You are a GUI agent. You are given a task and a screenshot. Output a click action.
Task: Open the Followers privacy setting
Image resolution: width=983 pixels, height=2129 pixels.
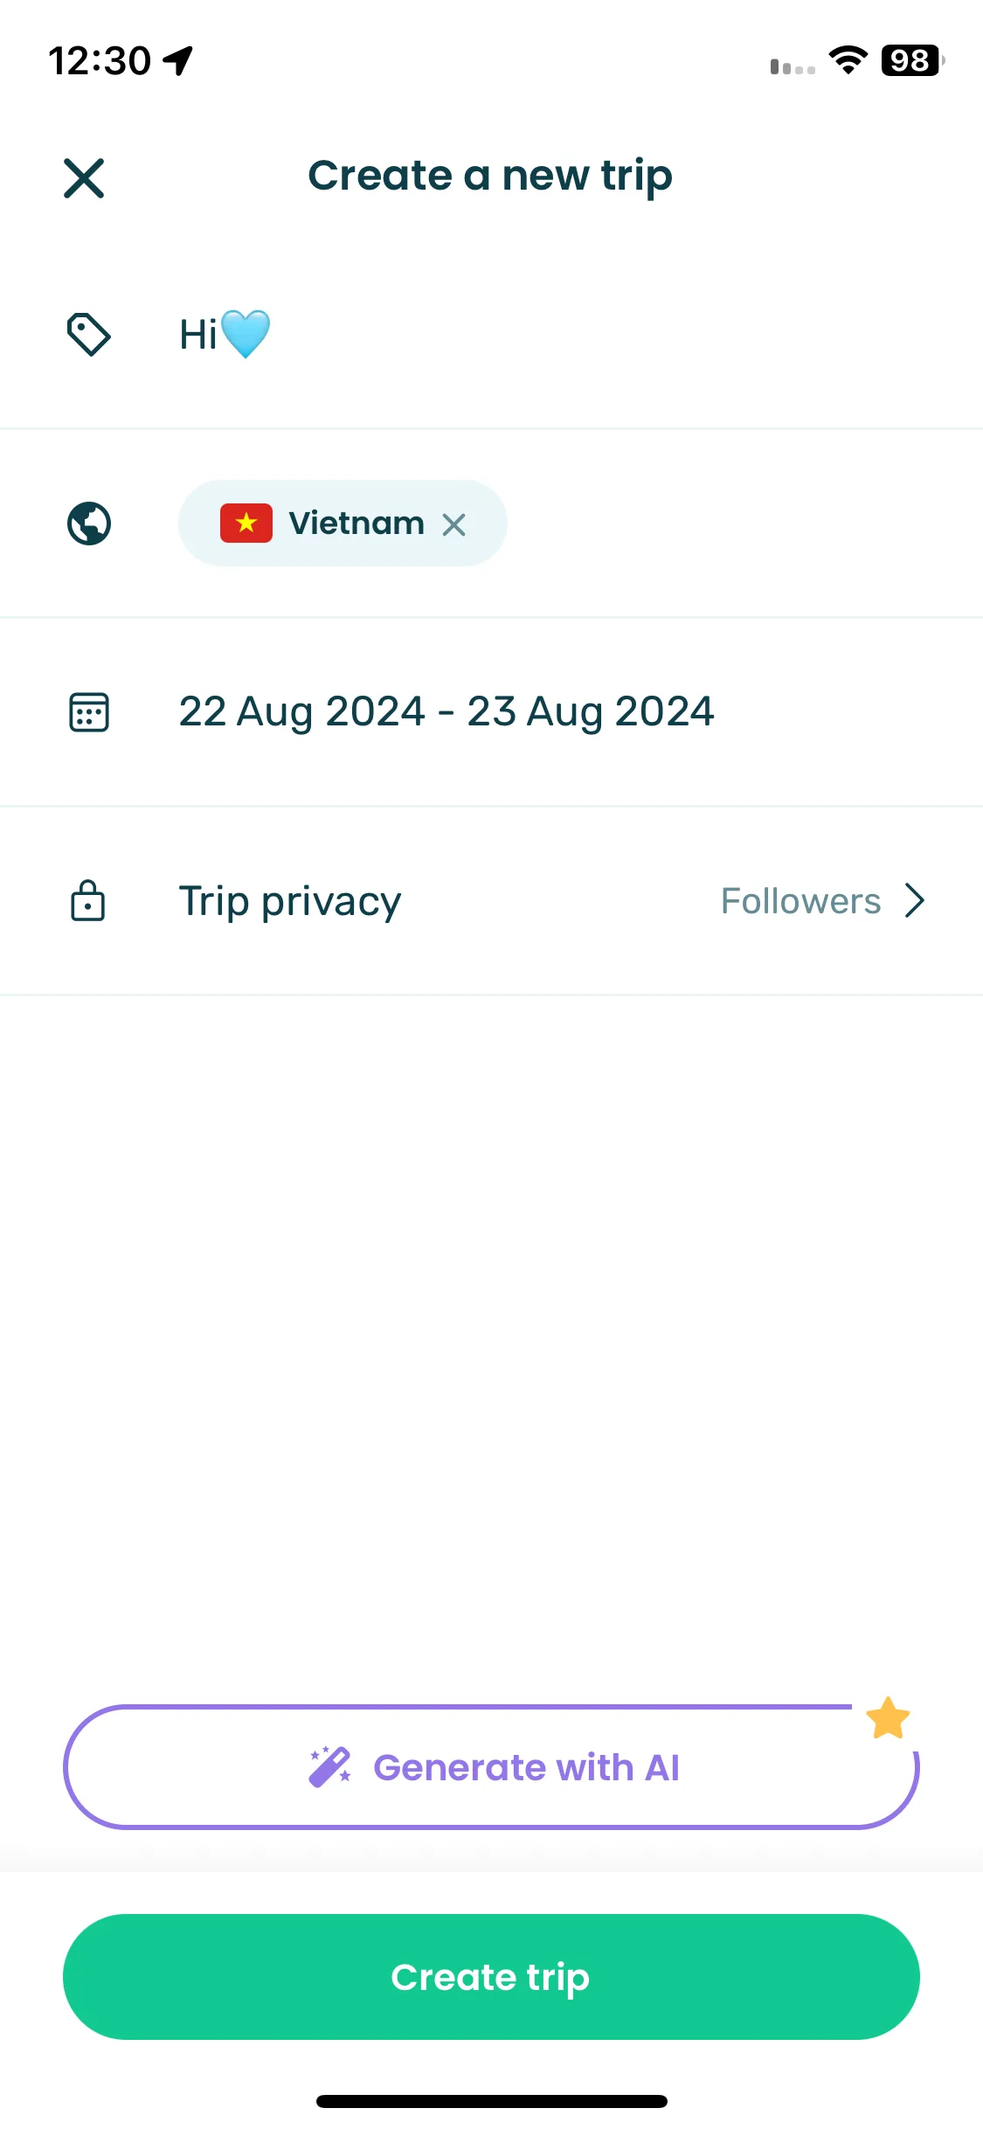click(800, 901)
